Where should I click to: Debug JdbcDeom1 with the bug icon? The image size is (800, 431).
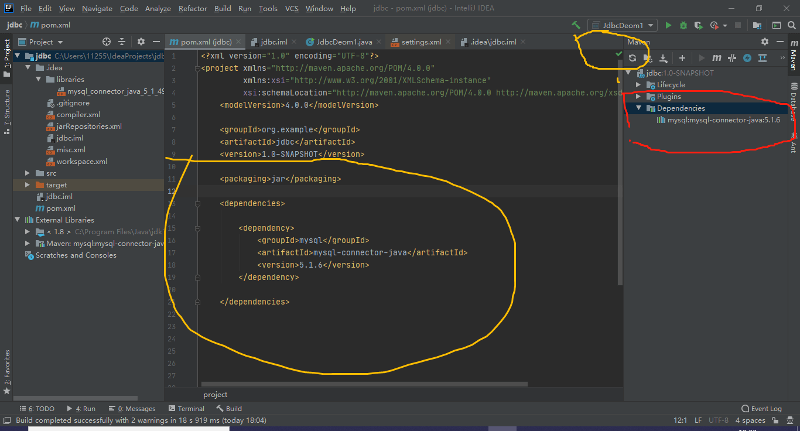point(683,25)
